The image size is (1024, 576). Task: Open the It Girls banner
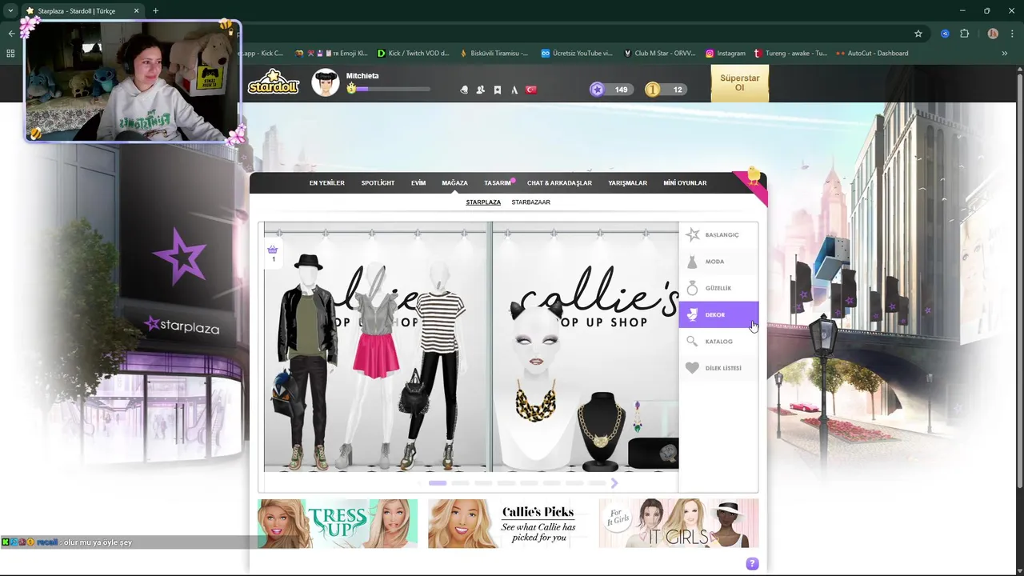click(678, 524)
